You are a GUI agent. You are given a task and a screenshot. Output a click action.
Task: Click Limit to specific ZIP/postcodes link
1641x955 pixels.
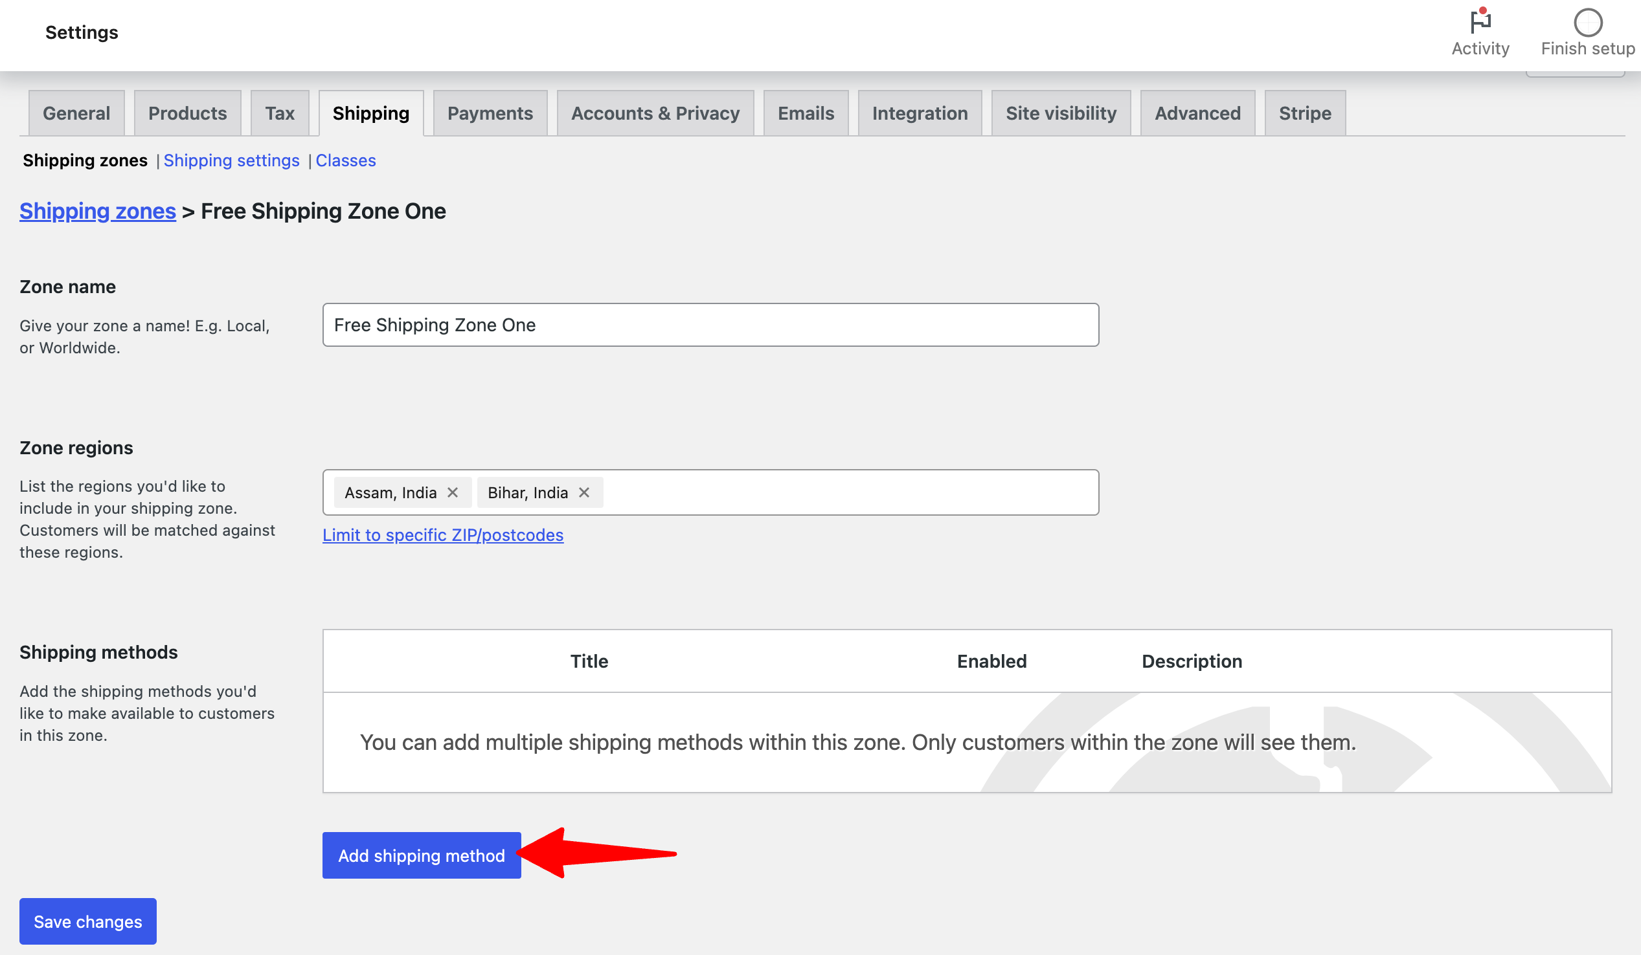click(x=443, y=533)
